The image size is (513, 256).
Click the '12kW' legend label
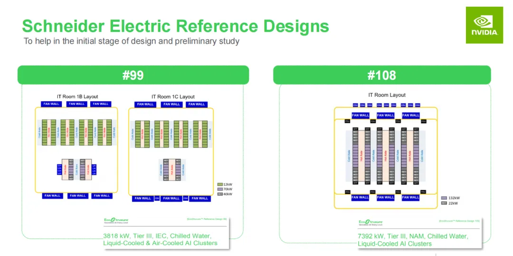pos(228,184)
